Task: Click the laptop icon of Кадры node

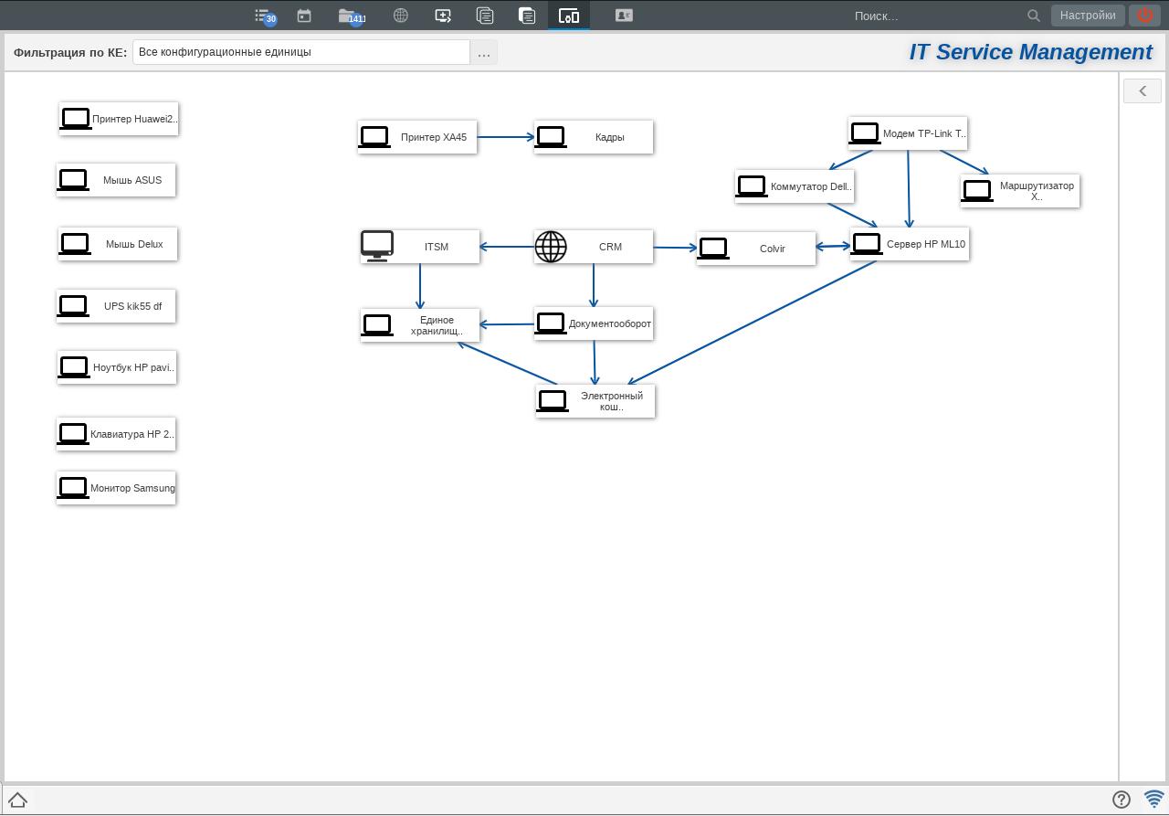Action: point(551,137)
